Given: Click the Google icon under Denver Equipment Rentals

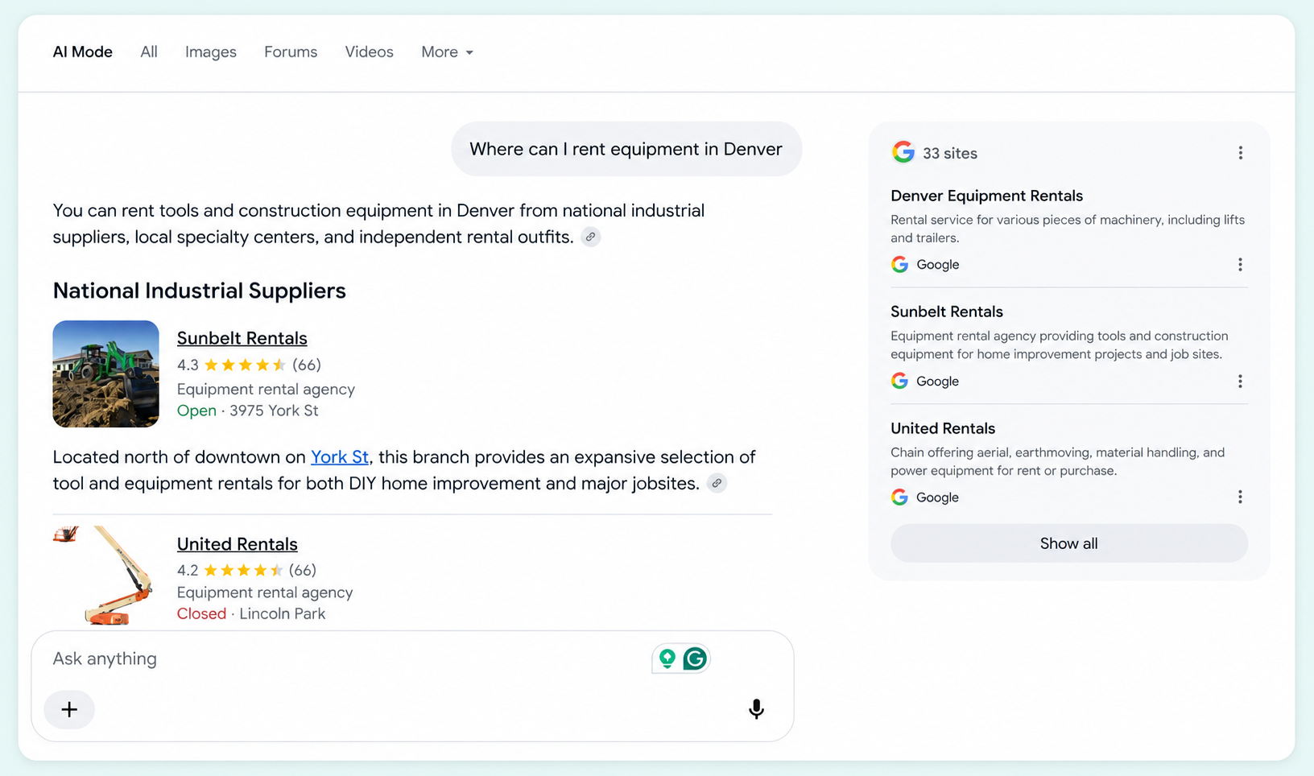Looking at the screenshot, I should pos(900,264).
